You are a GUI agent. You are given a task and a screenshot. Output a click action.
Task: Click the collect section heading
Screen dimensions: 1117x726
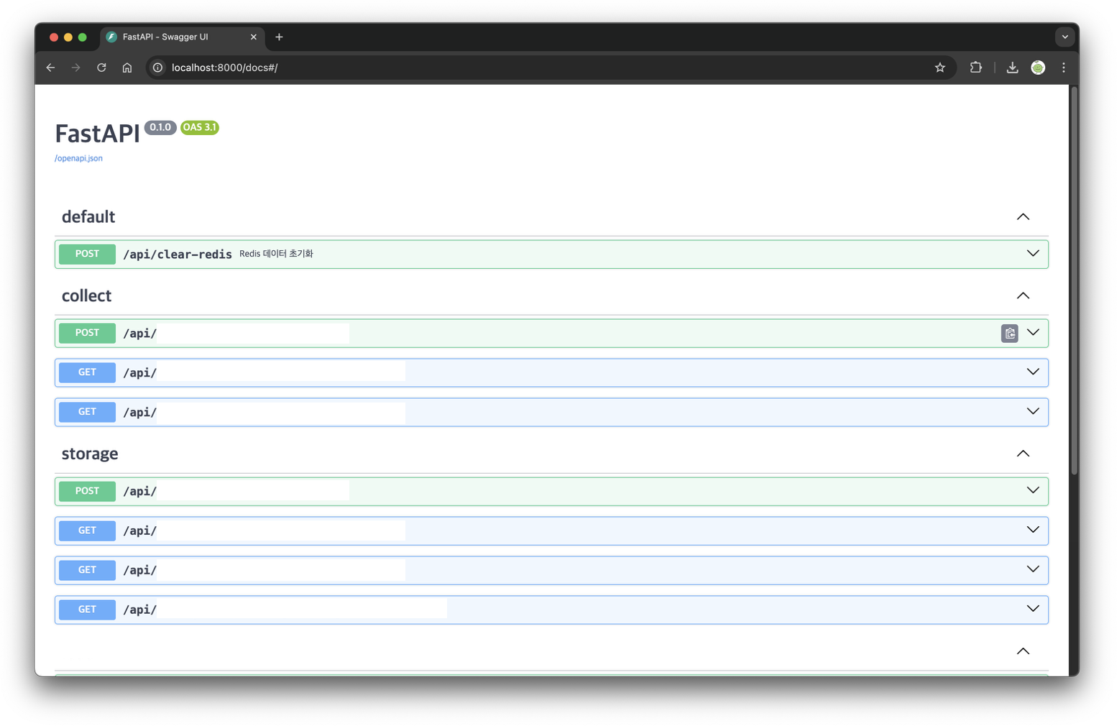tap(86, 296)
